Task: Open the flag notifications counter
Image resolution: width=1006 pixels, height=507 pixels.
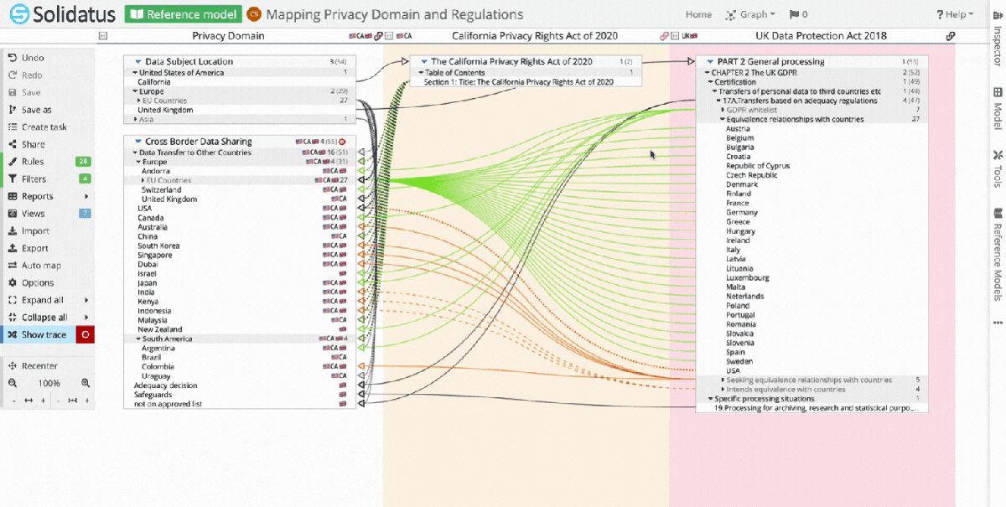Action: coord(799,14)
